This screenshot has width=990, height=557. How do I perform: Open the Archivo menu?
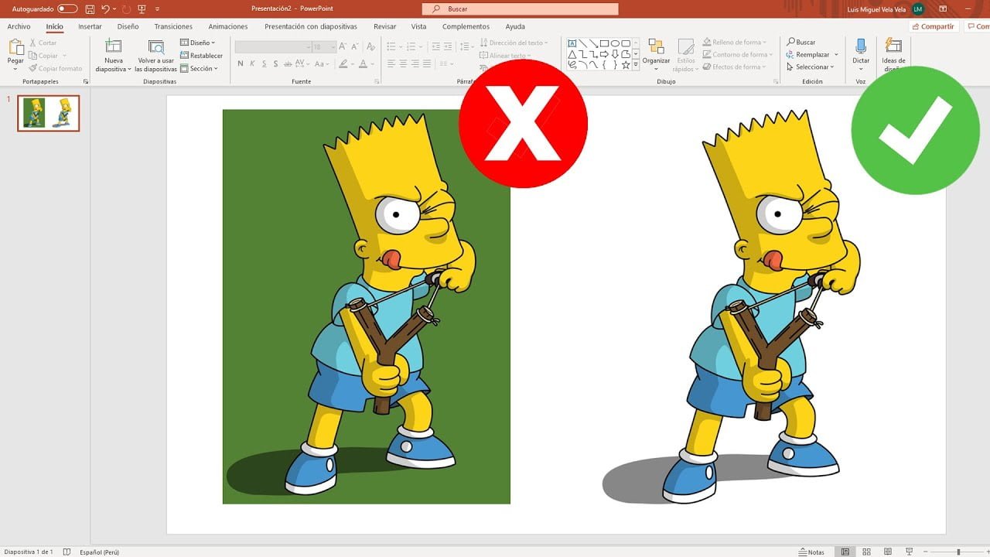19,26
